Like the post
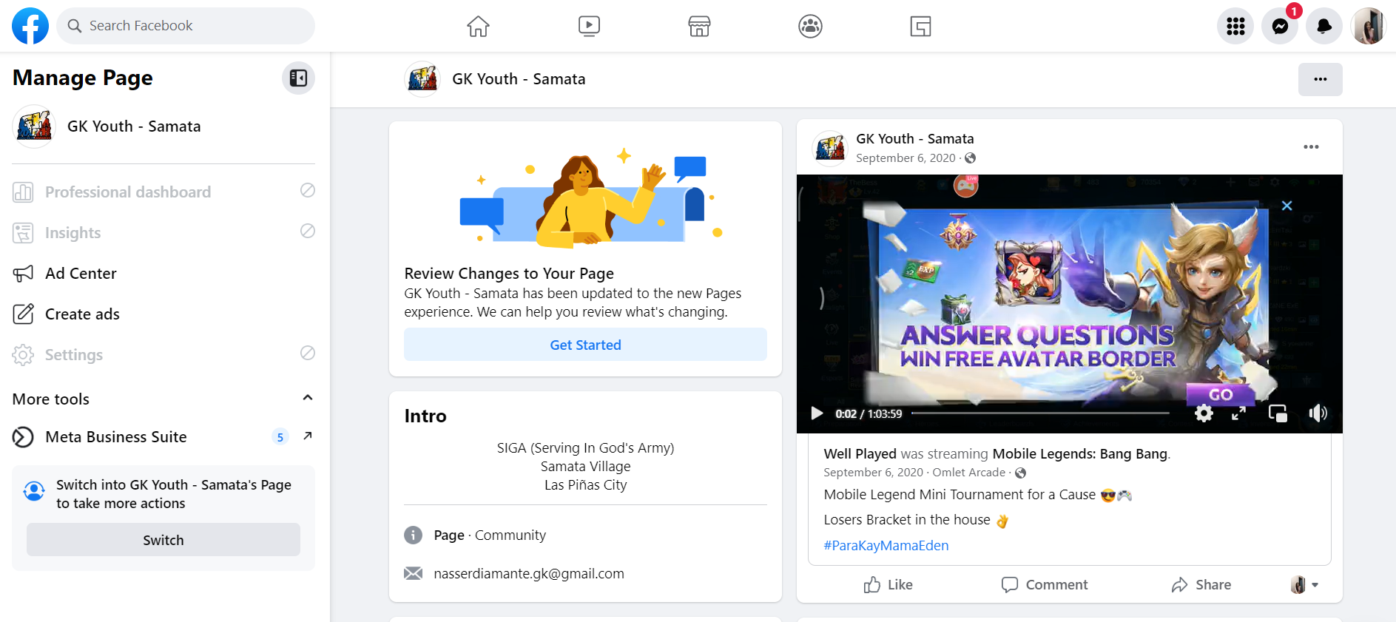The image size is (1396, 622). [x=888, y=585]
